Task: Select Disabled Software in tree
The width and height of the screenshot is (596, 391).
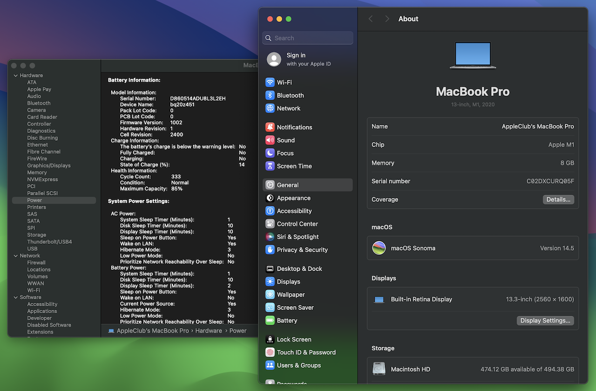Action: click(x=49, y=325)
